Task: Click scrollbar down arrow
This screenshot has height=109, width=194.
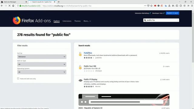Action: pos(193,108)
